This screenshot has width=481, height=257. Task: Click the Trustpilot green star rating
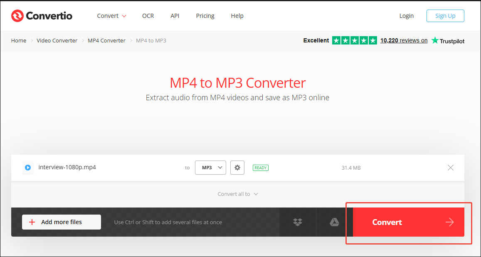click(x=355, y=40)
